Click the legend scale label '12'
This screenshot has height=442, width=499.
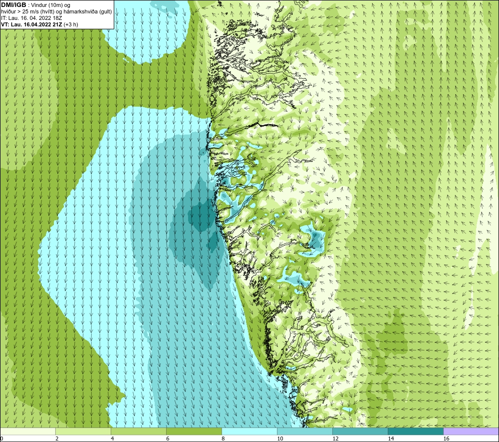point(335,439)
